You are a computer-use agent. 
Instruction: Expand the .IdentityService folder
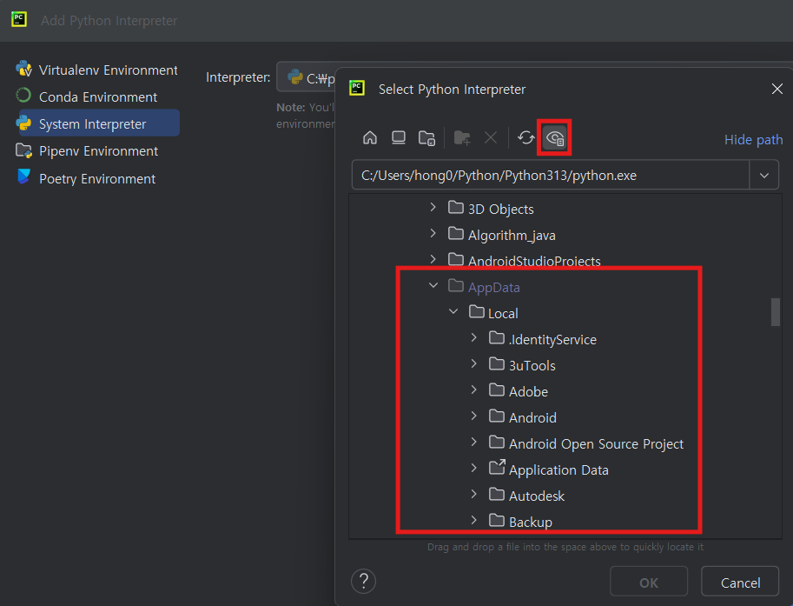[474, 337]
